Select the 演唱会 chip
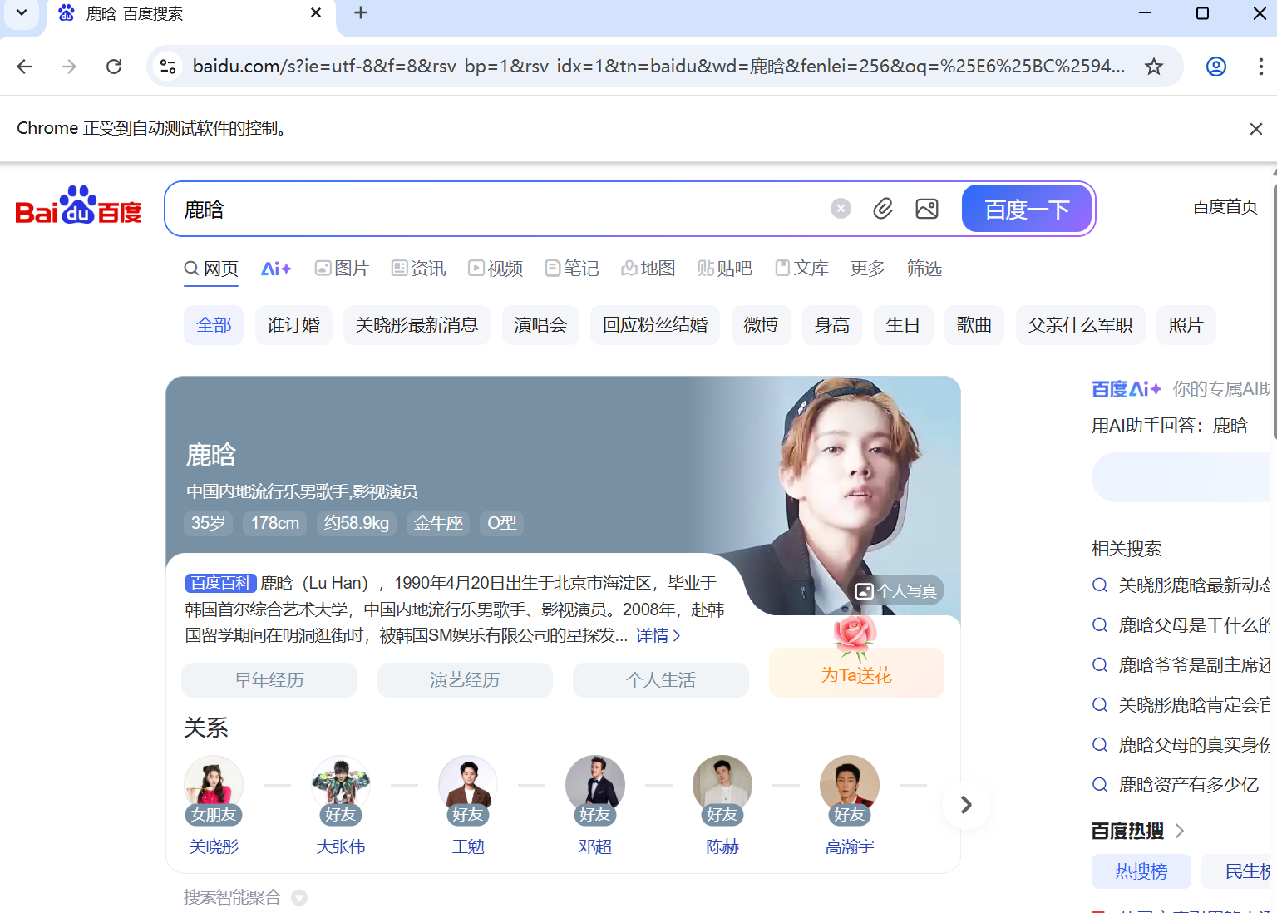The width and height of the screenshot is (1277, 913). click(540, 325)
